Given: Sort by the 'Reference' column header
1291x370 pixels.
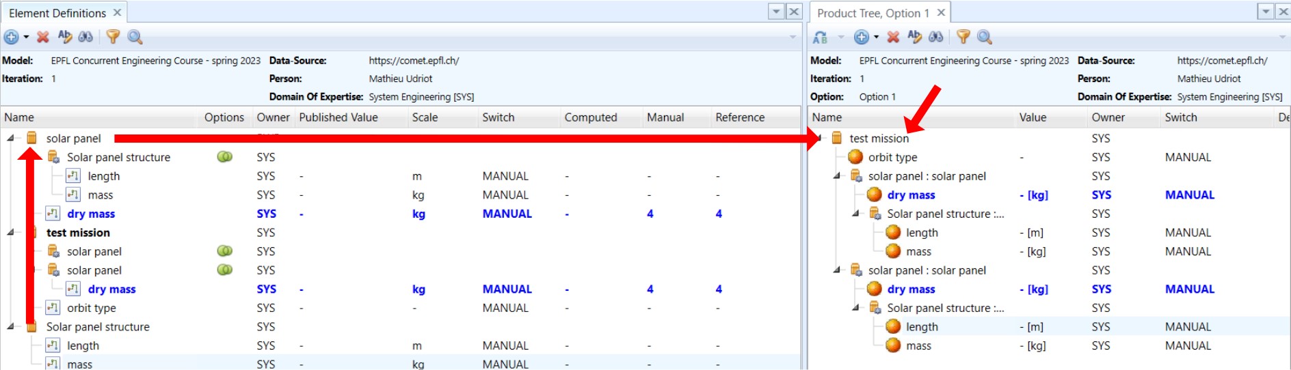Looking at the screenshot, I should point(740,117).
